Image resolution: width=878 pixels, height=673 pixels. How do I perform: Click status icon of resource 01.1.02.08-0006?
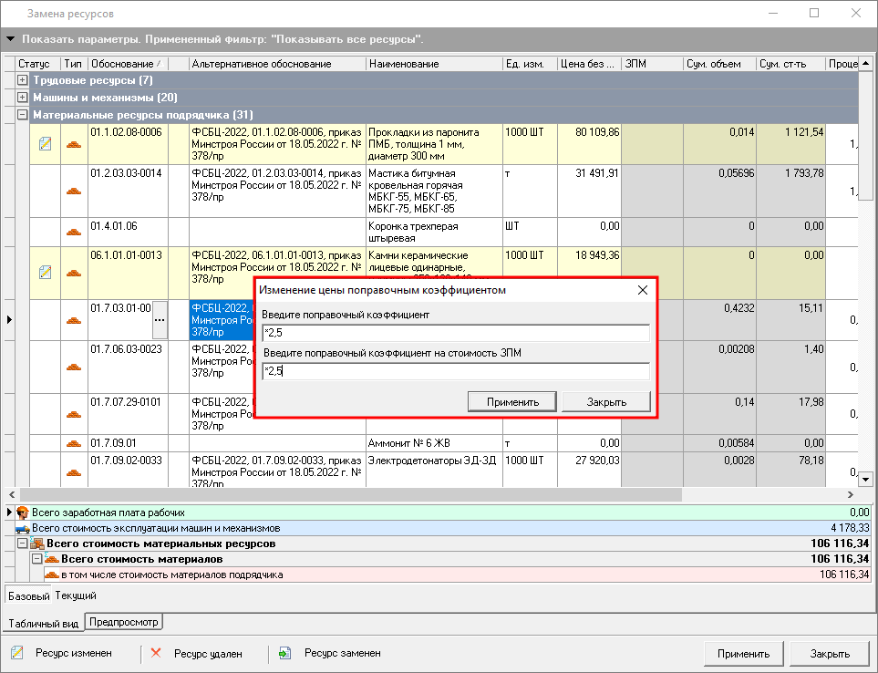pyautogui.click(x=46, y=144)
